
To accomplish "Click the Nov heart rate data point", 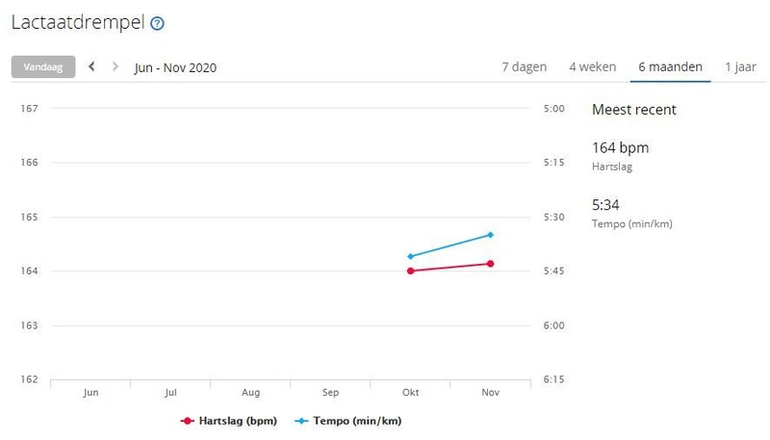I will [x=491, y=264].
